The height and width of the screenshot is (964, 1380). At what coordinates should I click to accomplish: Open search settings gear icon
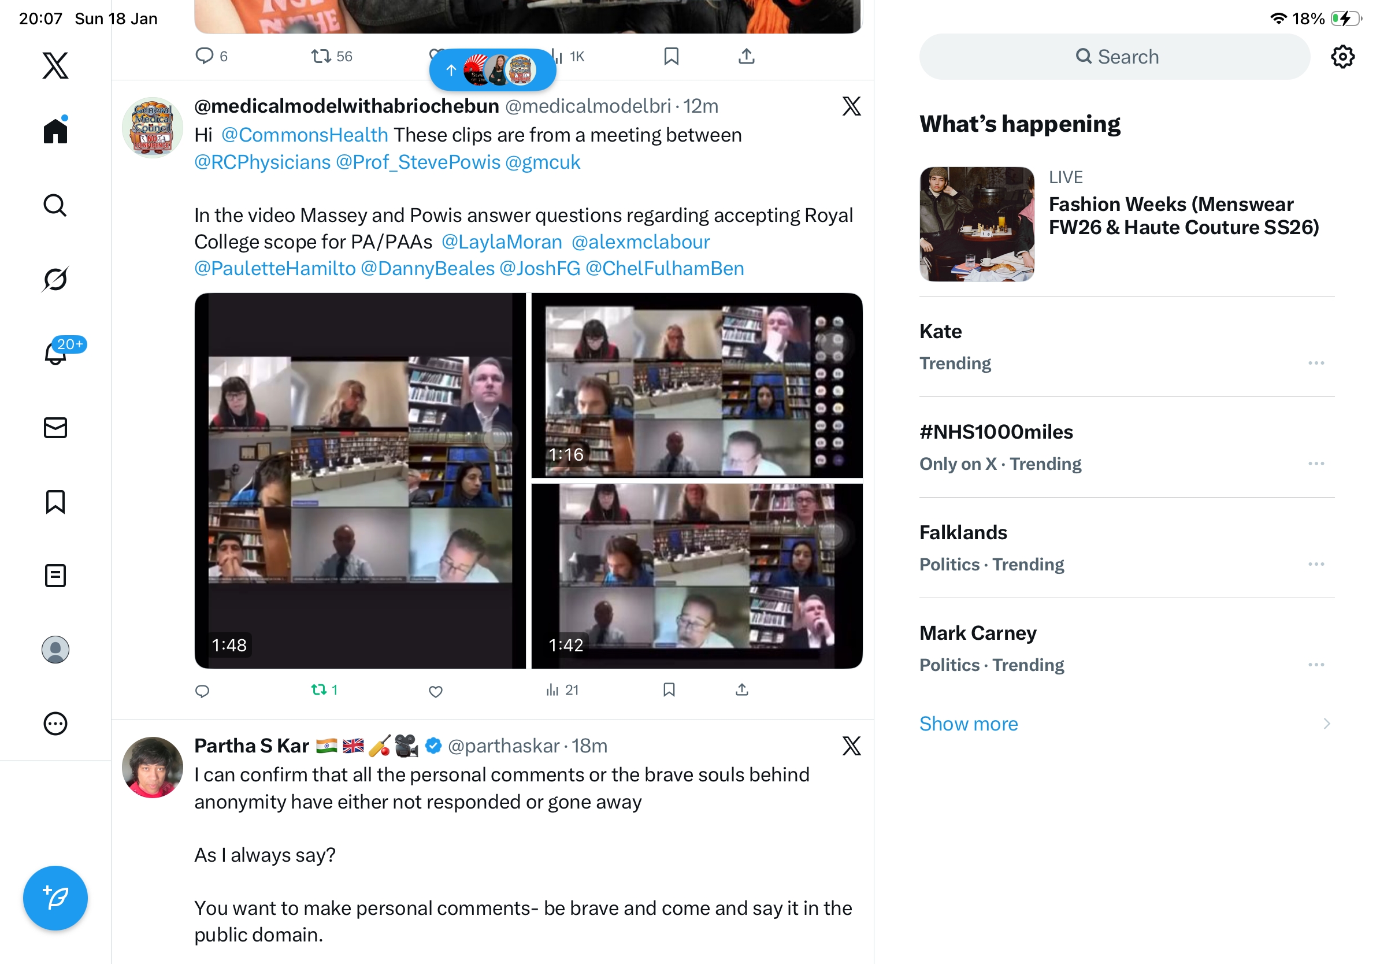pos(1342,57)
